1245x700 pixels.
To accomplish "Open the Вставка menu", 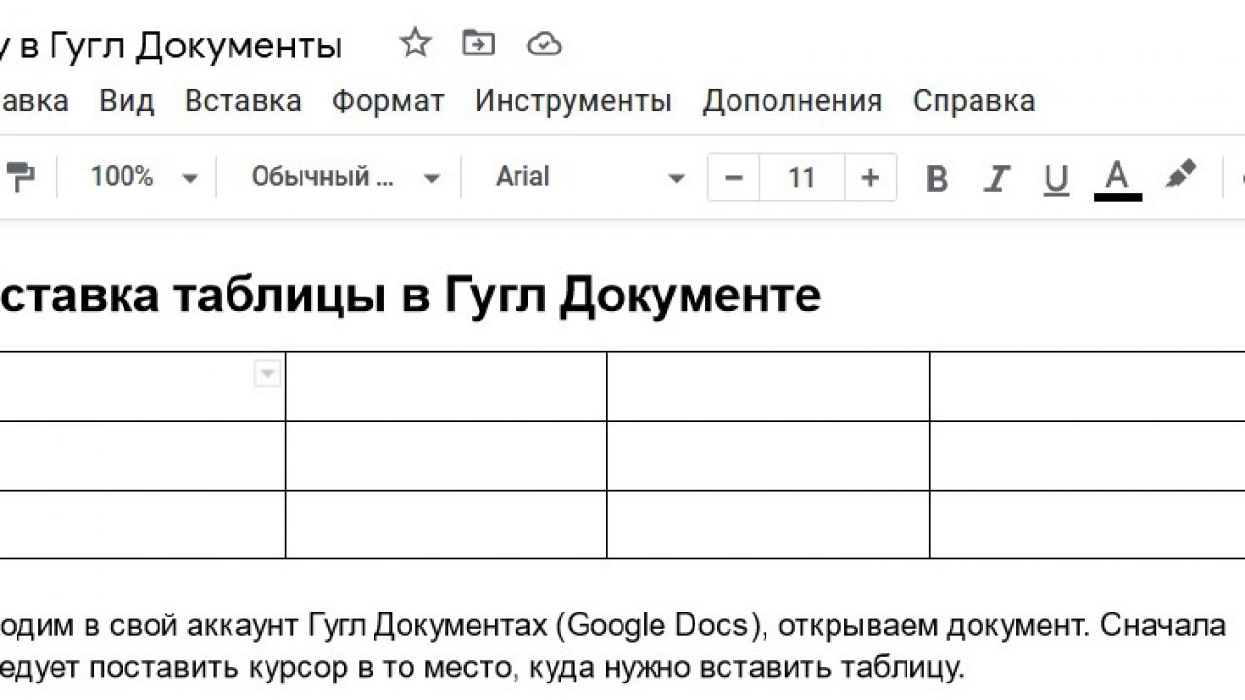I will (243, 101).
